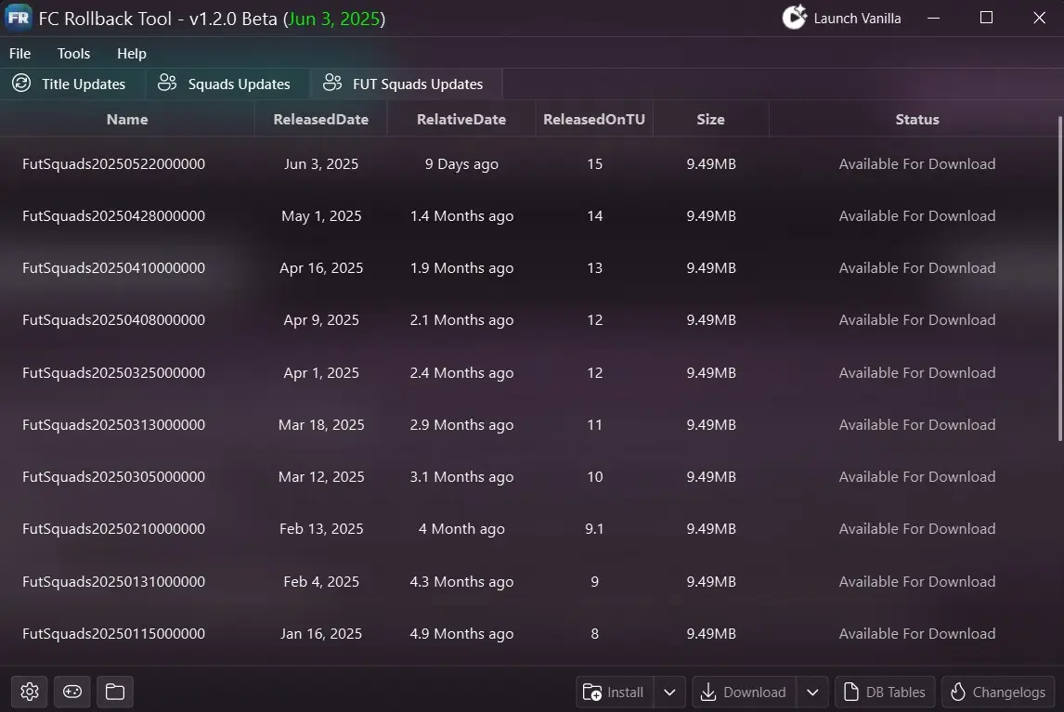Select row FutSquads20250410000000
Screen dimensions: 1064x712
[x=528, y=268]
